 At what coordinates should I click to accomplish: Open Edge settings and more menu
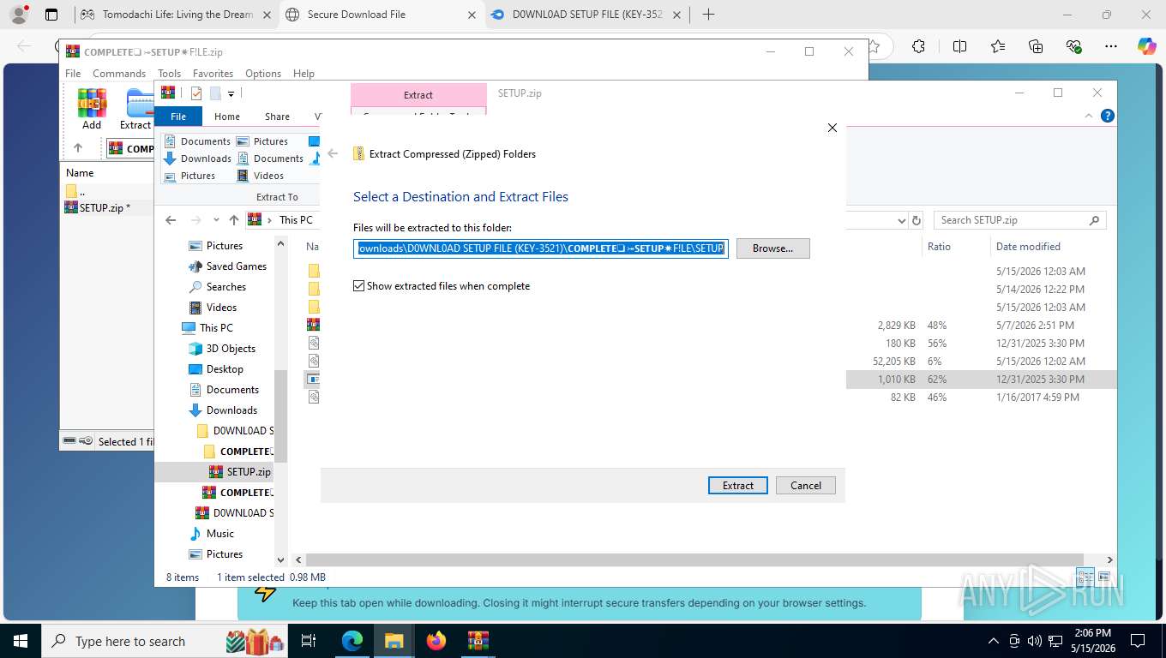[1111, 46]
